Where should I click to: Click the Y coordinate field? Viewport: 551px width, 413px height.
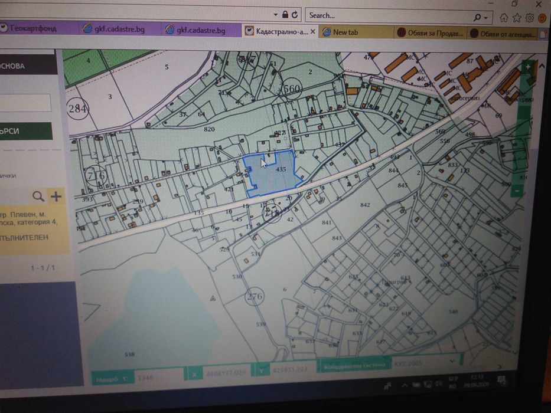tap(293, 369)
